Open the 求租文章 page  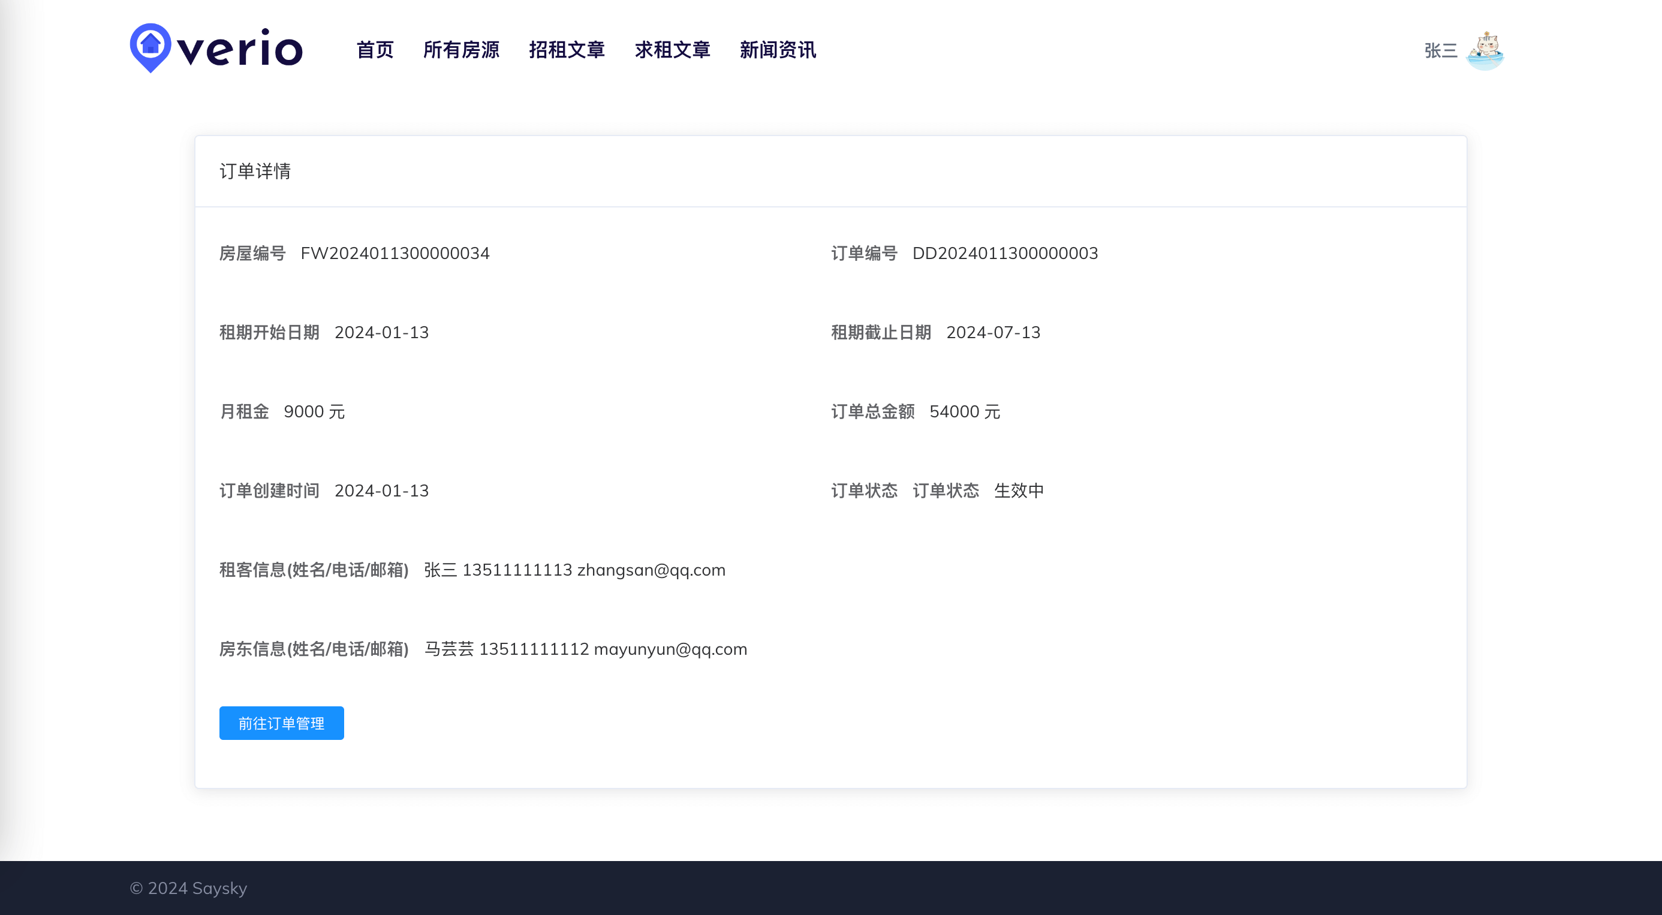[673, 51]
